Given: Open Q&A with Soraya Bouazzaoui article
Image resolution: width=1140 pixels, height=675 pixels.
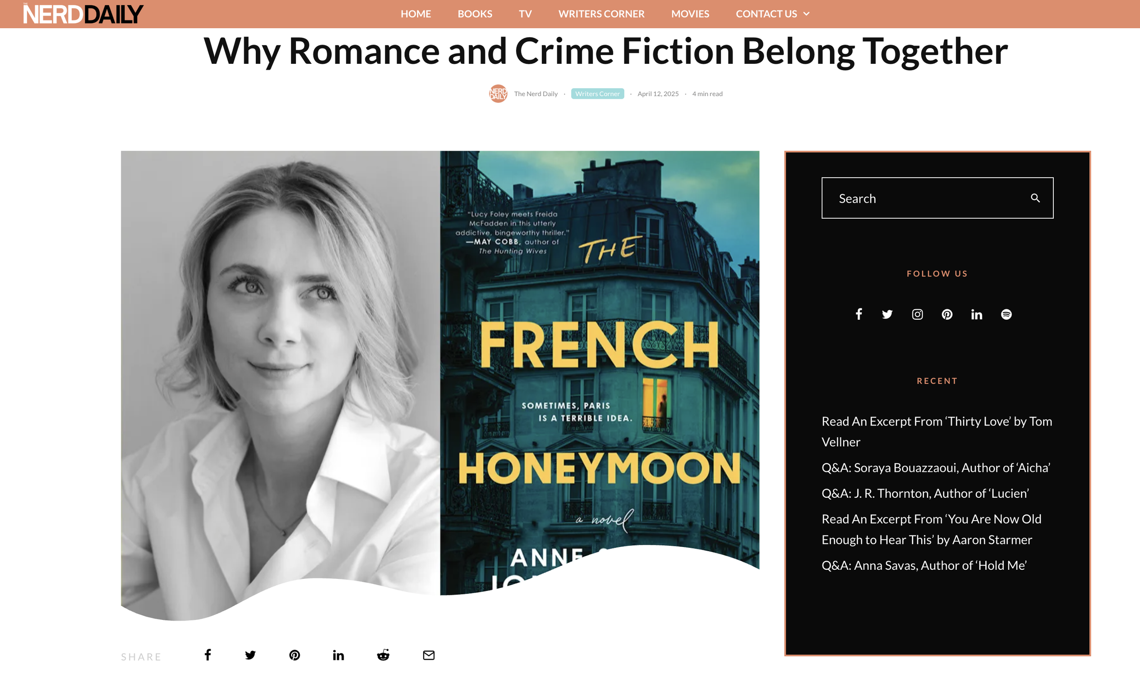Looking at the screenshot, I should [x=936, y=468].
